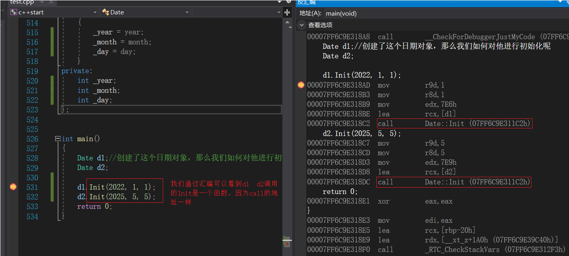The width and height of the screenshot is (569, 256).
Task: Click line 533 return 0 statement
Action: pyautogui.click(x=94, y=206)
